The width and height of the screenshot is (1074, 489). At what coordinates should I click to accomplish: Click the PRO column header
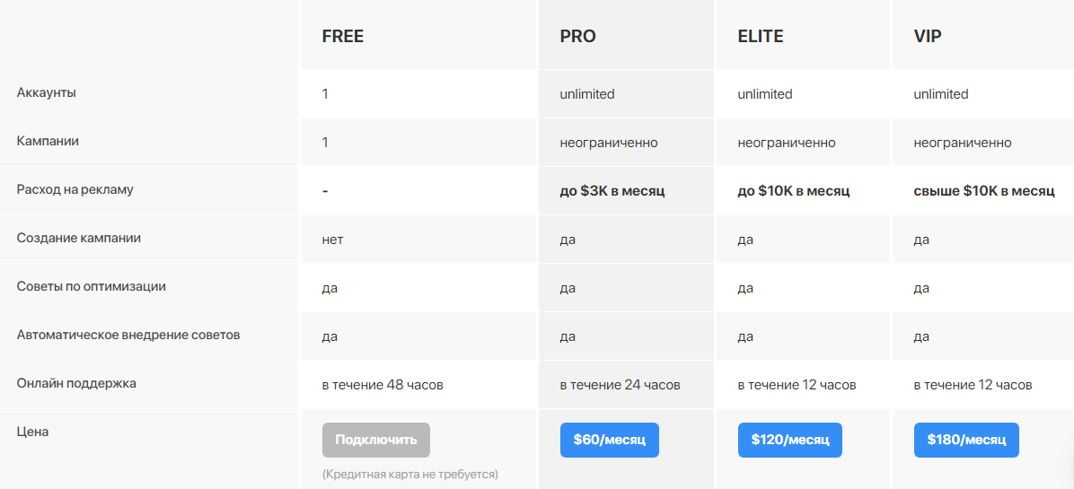(578, 37)
